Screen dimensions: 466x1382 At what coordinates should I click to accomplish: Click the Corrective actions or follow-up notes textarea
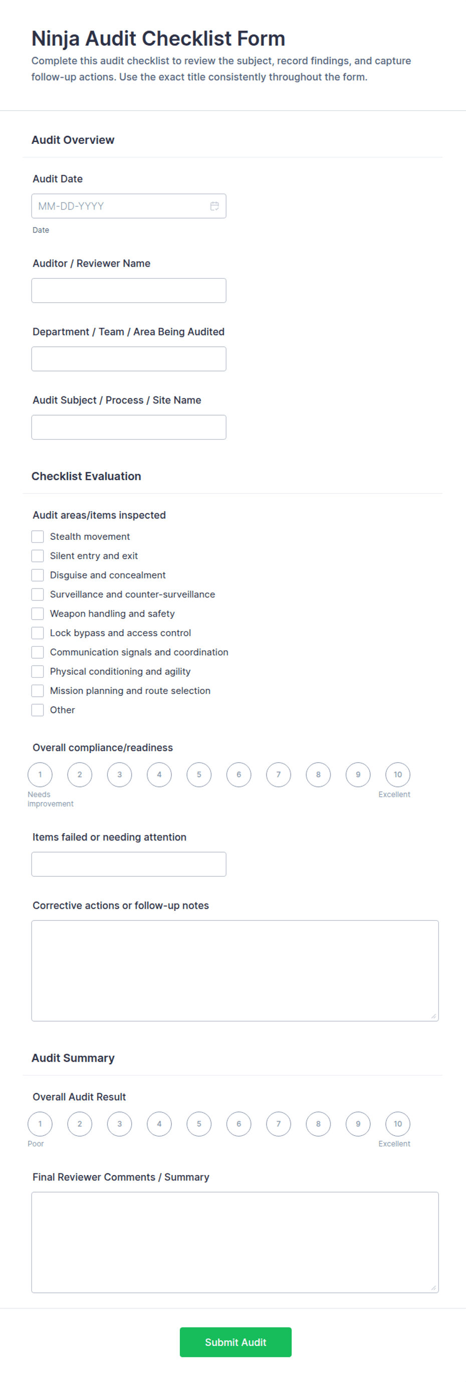(235, 970)
